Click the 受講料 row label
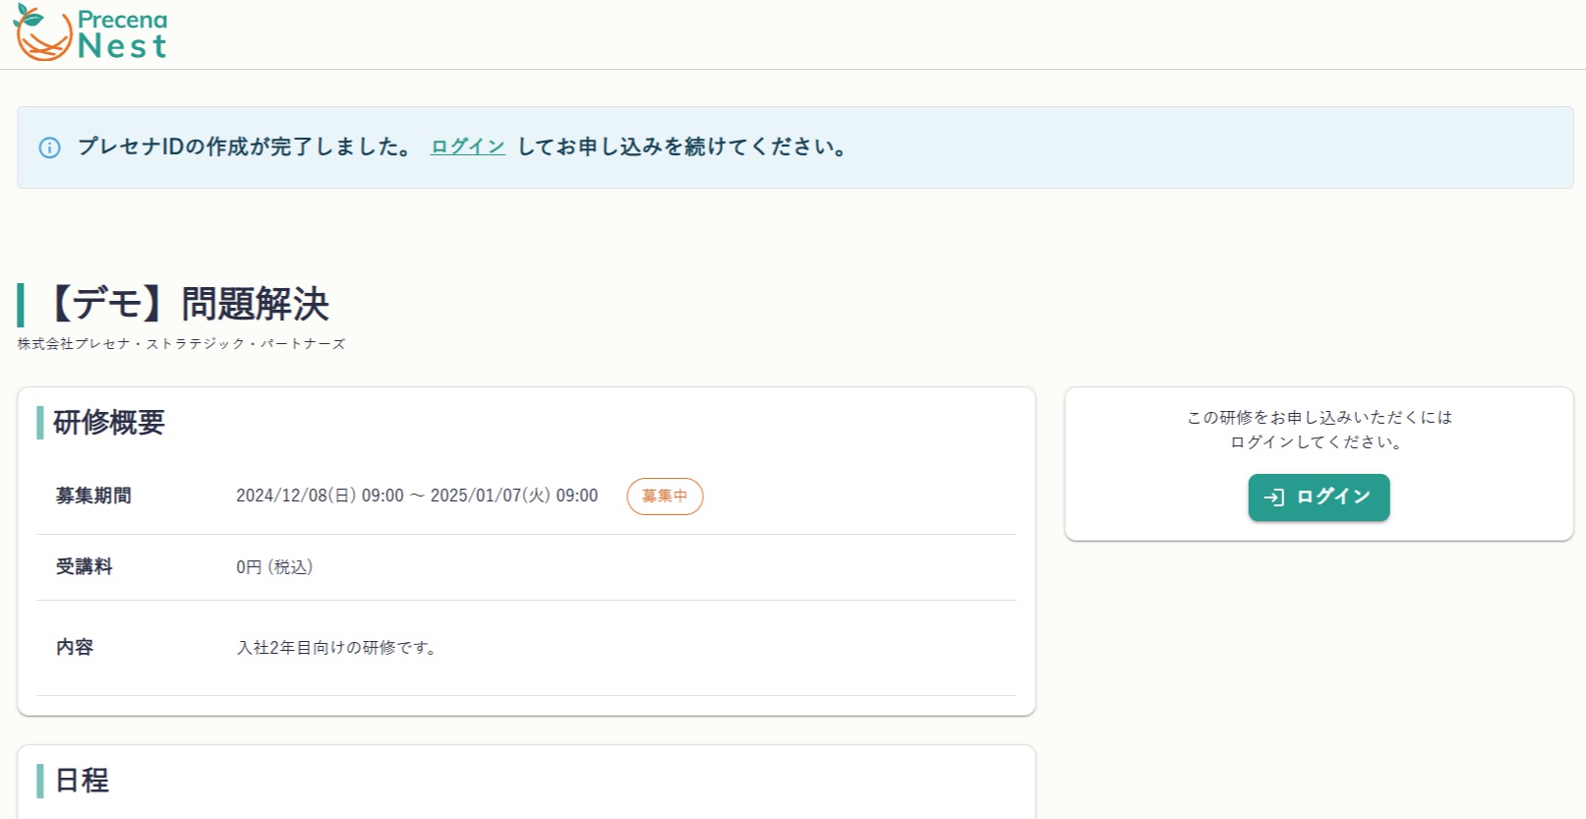 click(x=84, y=566)
